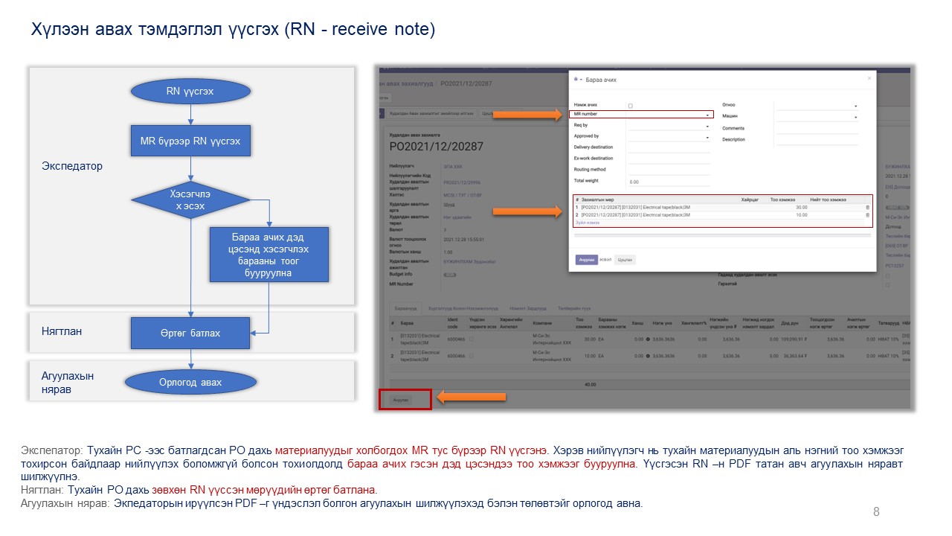This screenshot has height=536, width=952.
Task: Click the Description field in dialog
Action: [x=817, y=140]
